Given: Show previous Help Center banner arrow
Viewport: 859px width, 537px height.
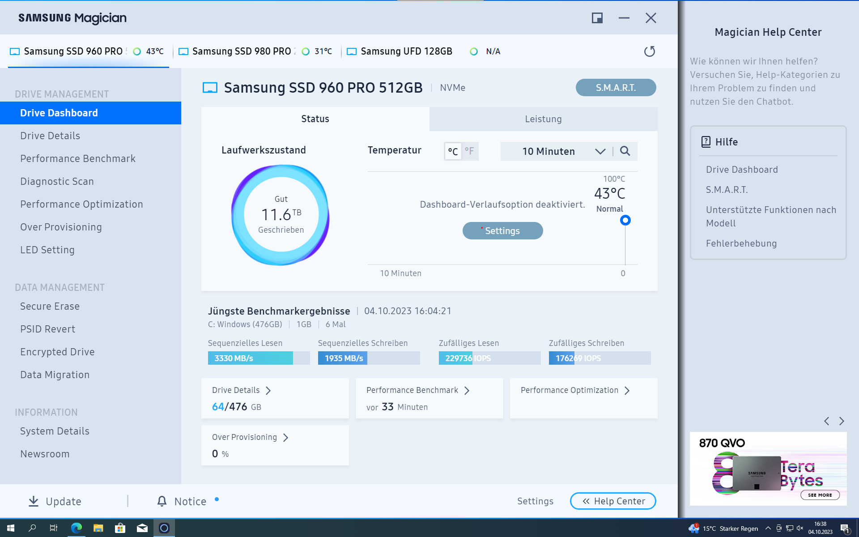Looking at the screenshot, I should [826, 421].
